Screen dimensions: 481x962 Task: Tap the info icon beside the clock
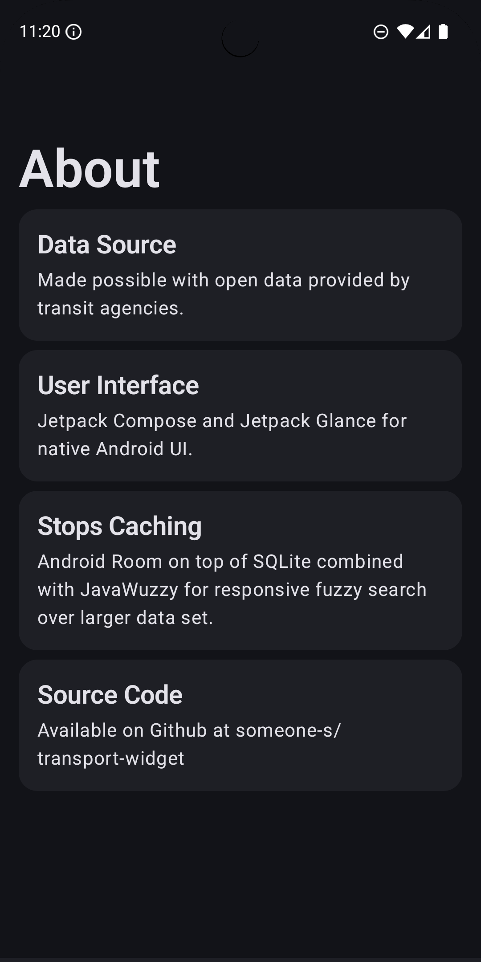click(73, 32)
